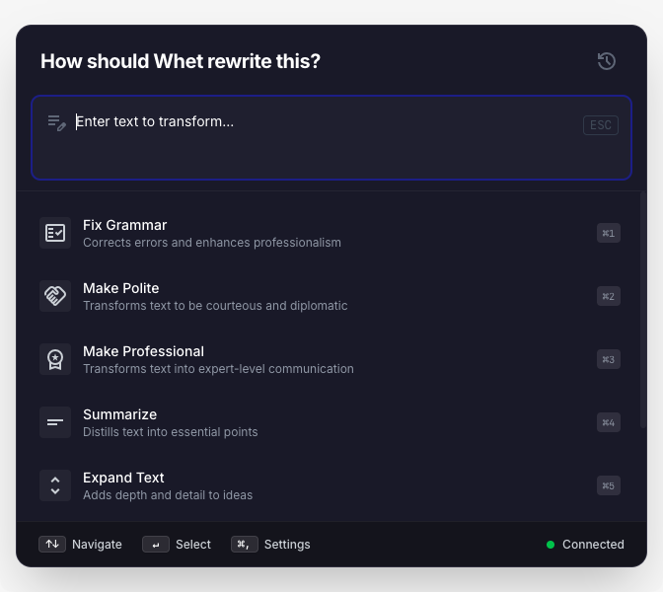Open the rewrite history clock icon
663x592 pixels.
(607, 61)
